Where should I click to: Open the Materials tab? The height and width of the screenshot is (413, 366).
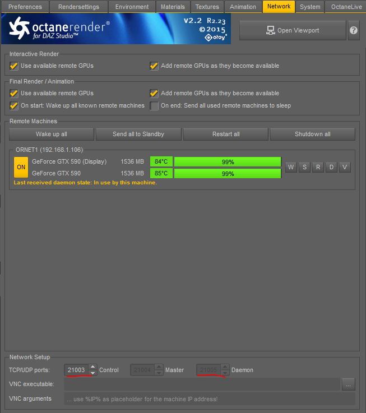point(173,7)
